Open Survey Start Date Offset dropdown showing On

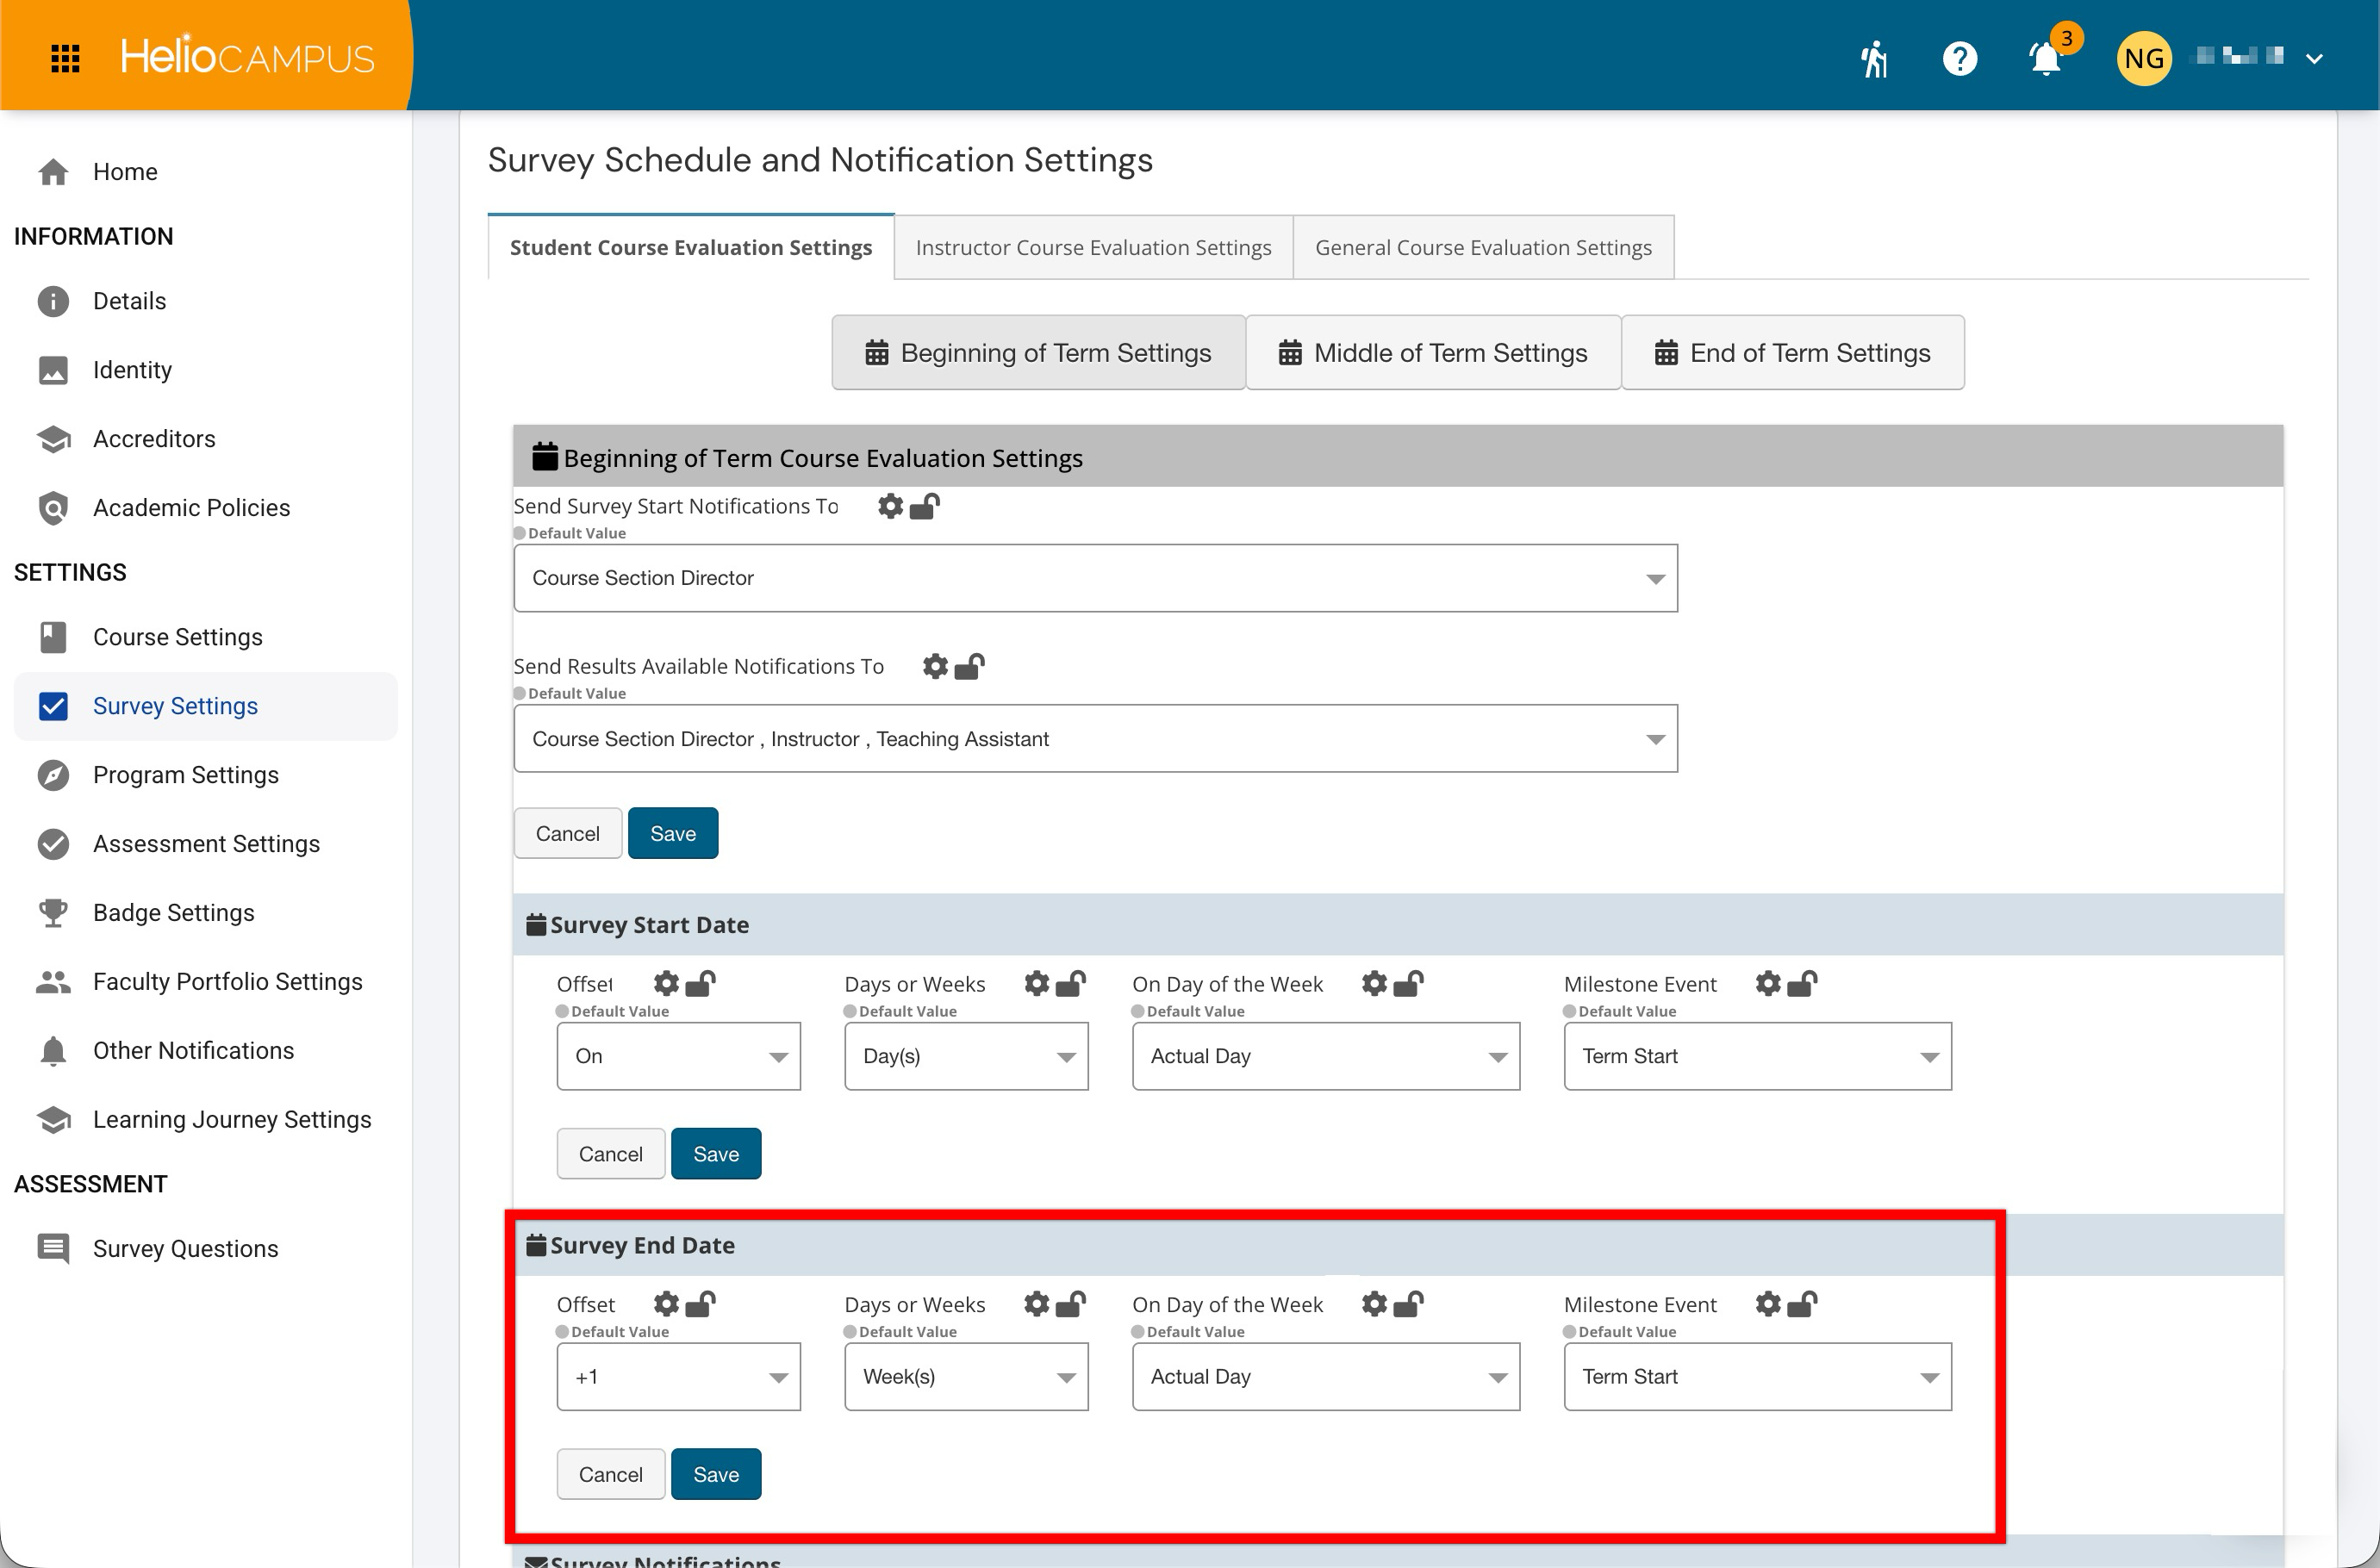[678, 1056]
